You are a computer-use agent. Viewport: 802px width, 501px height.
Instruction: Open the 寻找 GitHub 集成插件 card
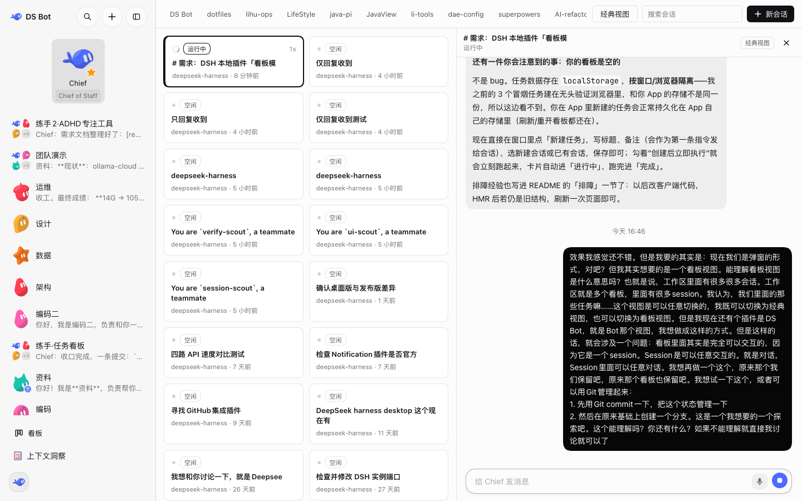pyautogui.click(x=233, y=414)
